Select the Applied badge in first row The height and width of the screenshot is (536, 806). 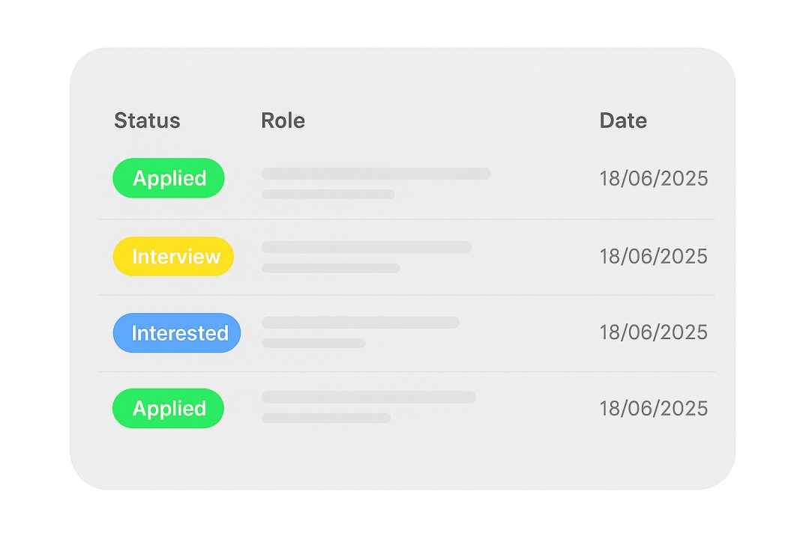(169, 178)
